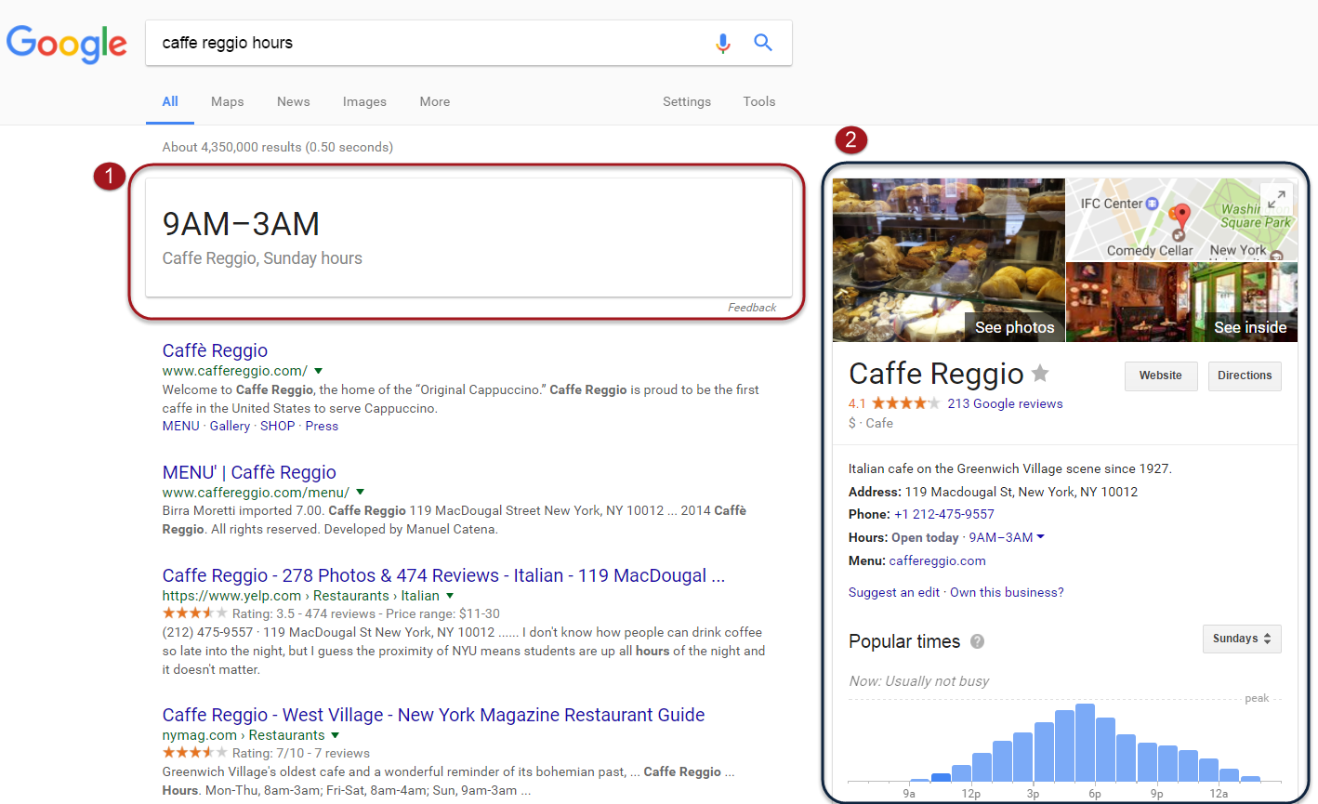The width and height of the screenshot is (1318, 804).
Task: Open the Tools menu
Action: point(758,101)
